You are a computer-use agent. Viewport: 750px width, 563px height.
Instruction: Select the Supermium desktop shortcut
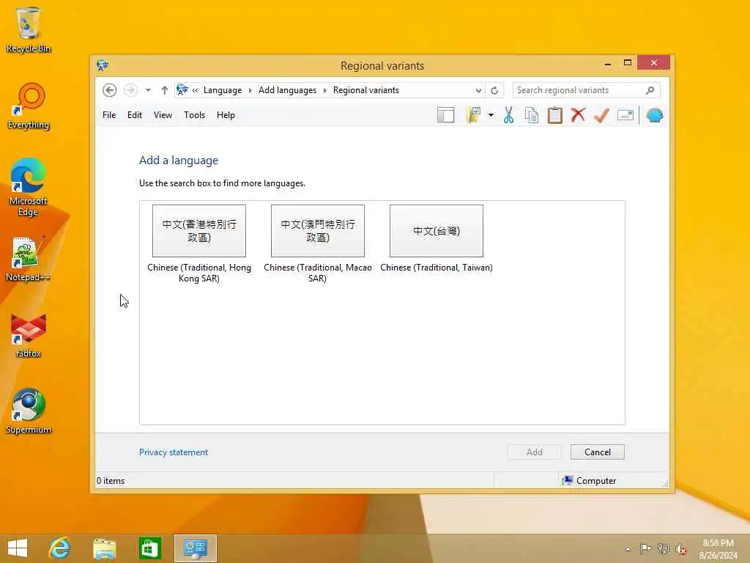[x=29, y=411]
